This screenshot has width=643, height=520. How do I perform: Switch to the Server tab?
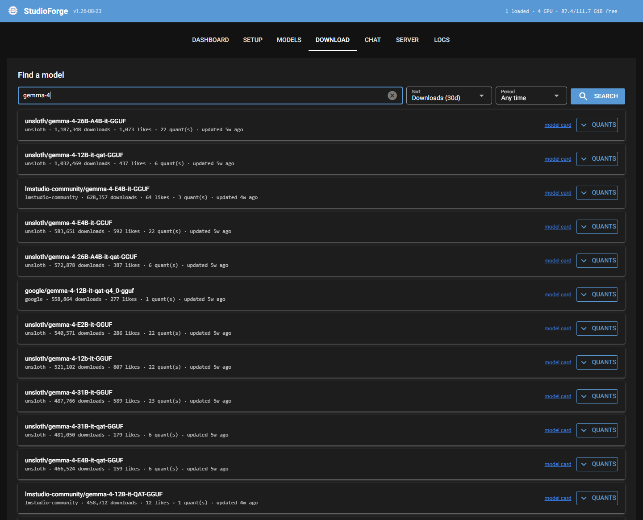(407, 40)
